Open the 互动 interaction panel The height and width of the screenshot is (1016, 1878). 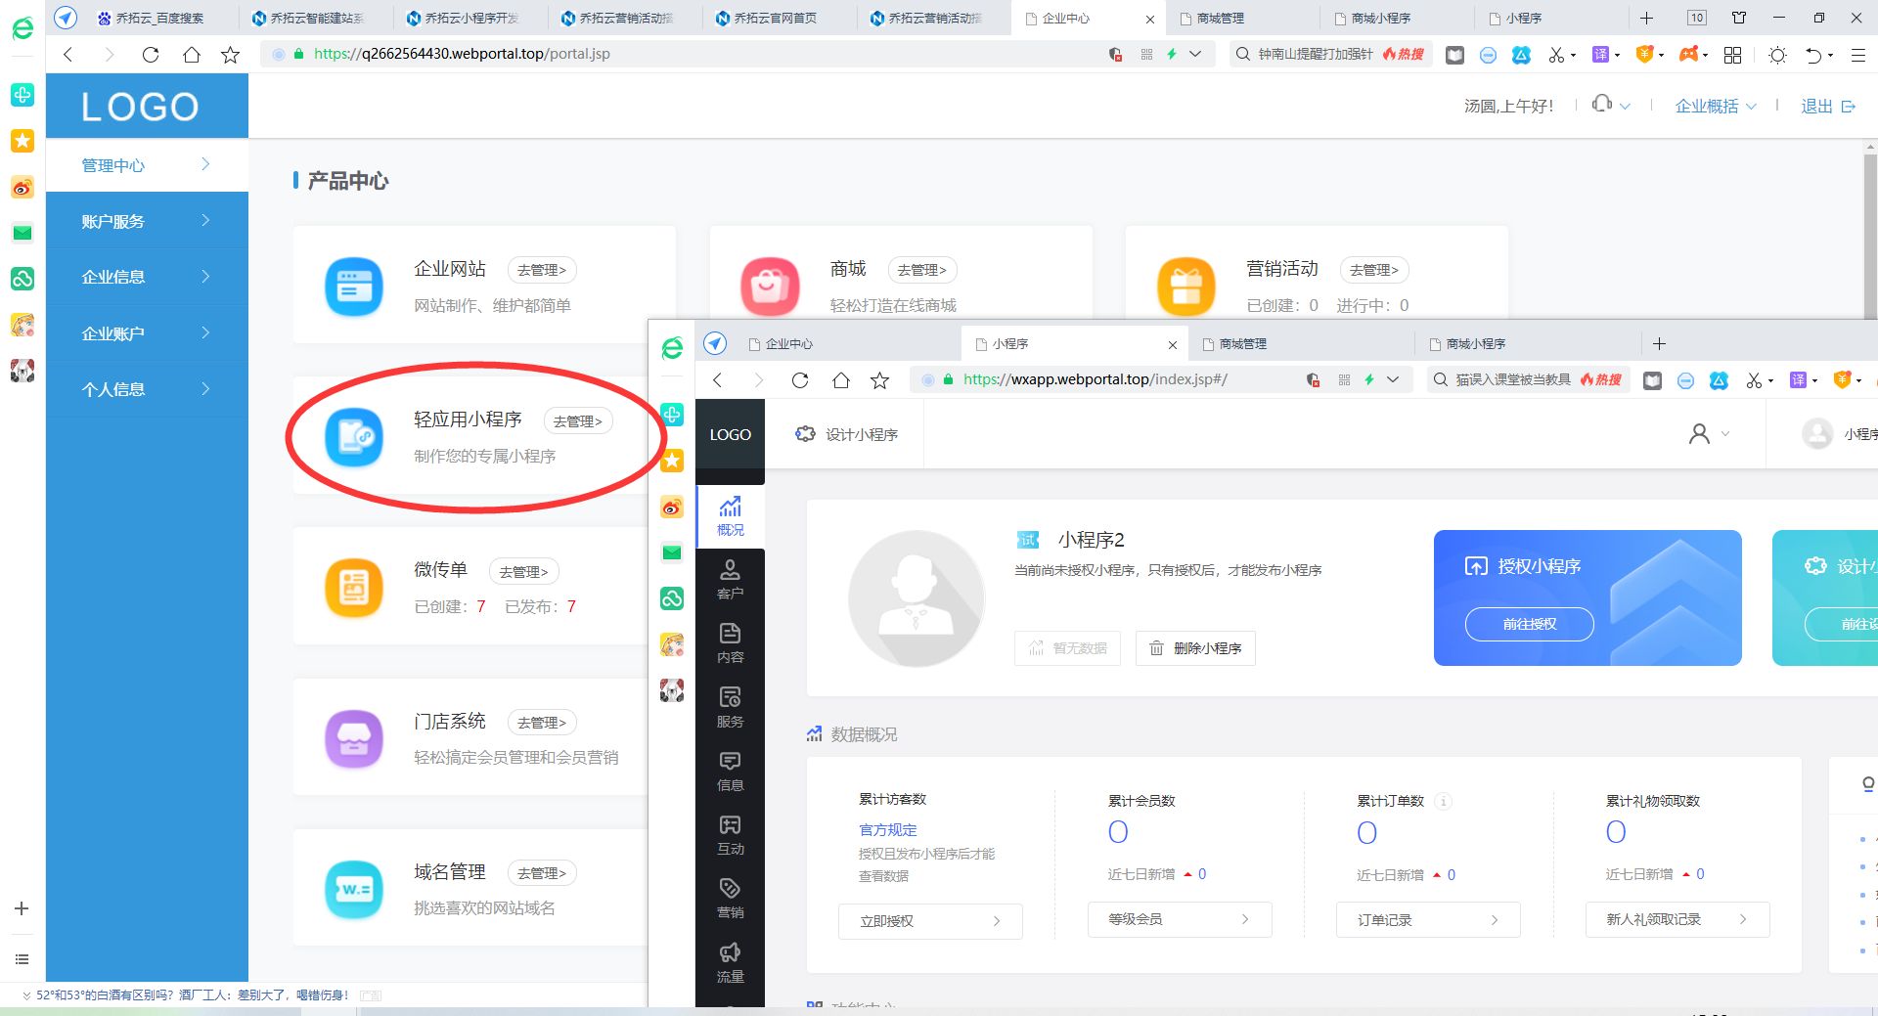(x=730, y=836)
